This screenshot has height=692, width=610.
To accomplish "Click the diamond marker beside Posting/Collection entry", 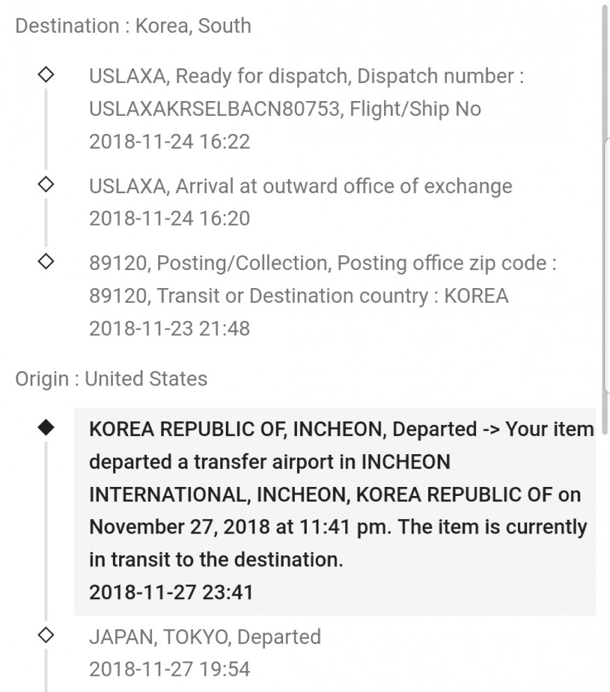I will click(x=46, y=262).
